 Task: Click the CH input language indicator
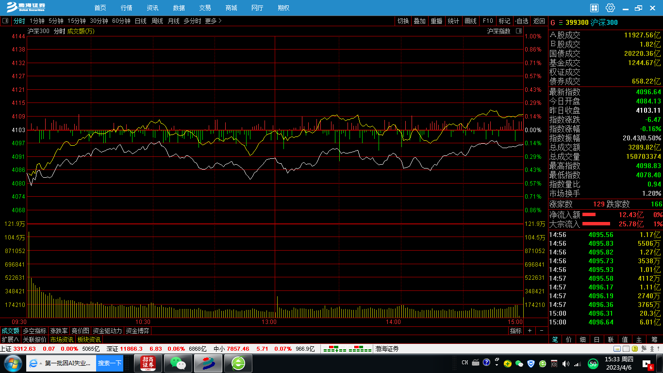tap(465, 363)
